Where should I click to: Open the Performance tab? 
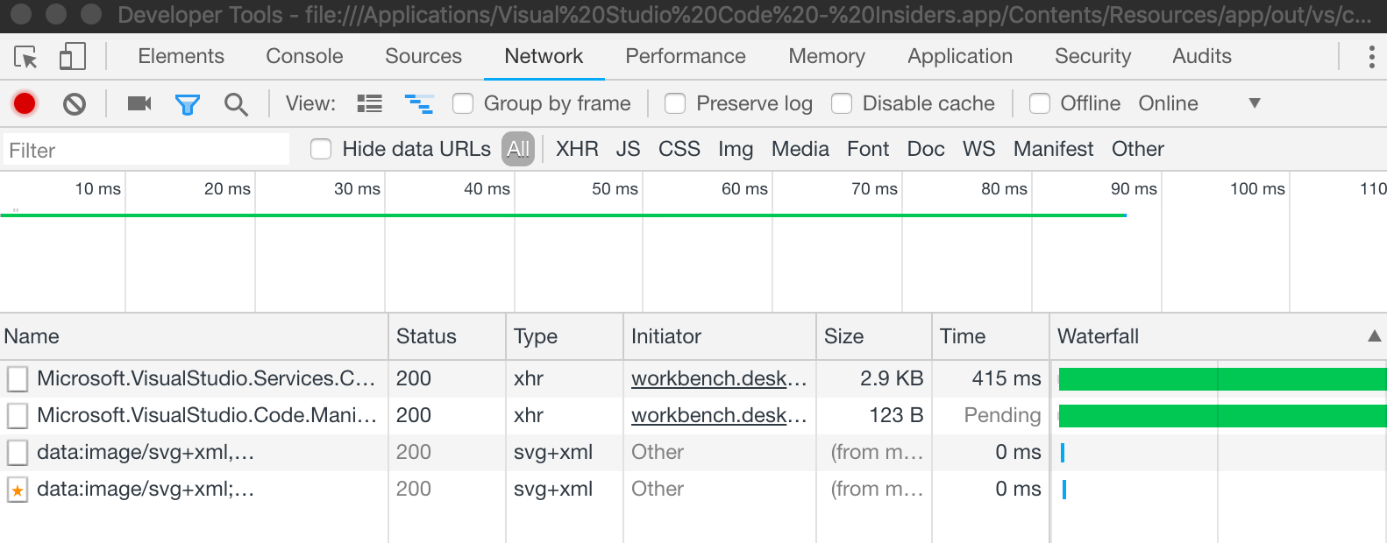pyautogui.click(x=685, y=56)
